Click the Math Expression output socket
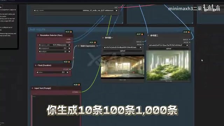The image size is (224, 126). click(97, 46)
